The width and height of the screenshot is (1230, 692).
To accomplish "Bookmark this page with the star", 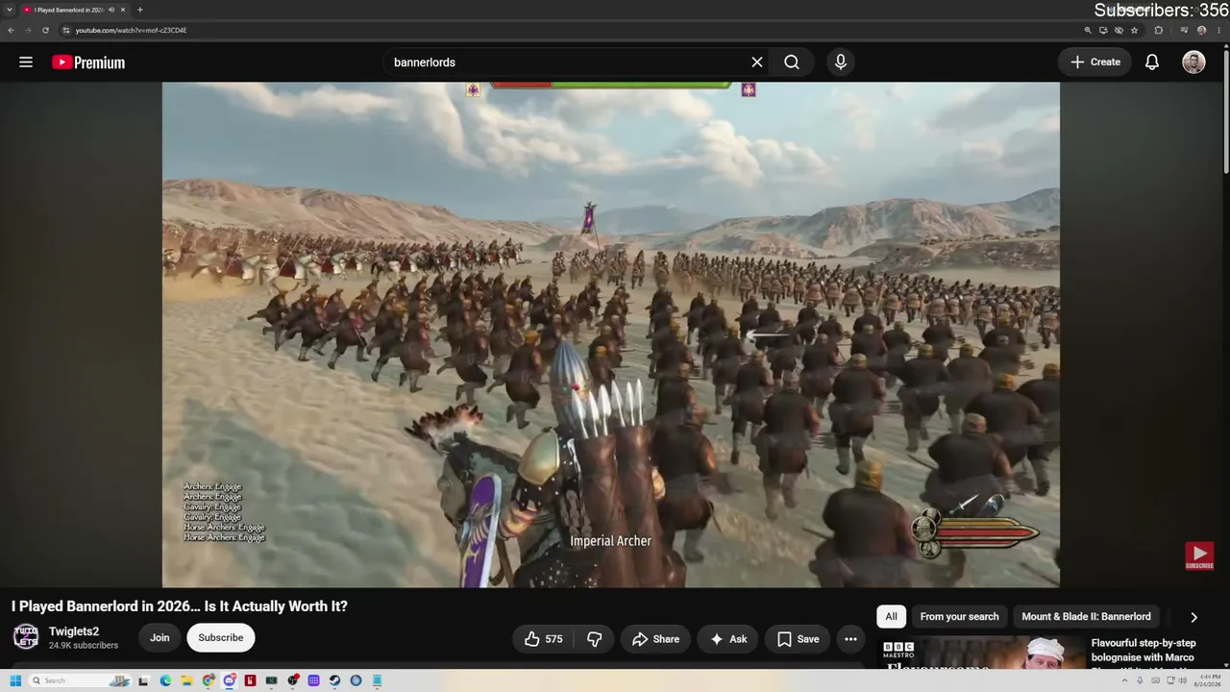I will pyautogui.click(x=1134, y=30).
